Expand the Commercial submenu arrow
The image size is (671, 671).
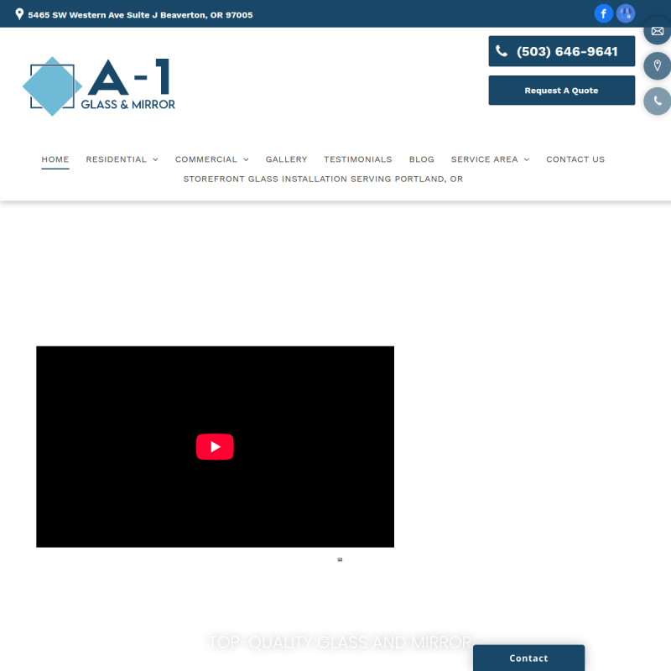pyautogui.click(x=246, y=159)
